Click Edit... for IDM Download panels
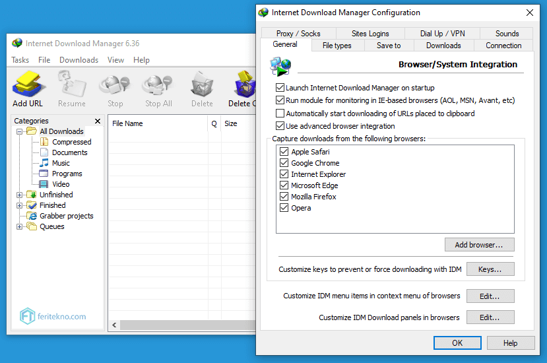Screen dimensions: 547x363 tap(490, 317)
